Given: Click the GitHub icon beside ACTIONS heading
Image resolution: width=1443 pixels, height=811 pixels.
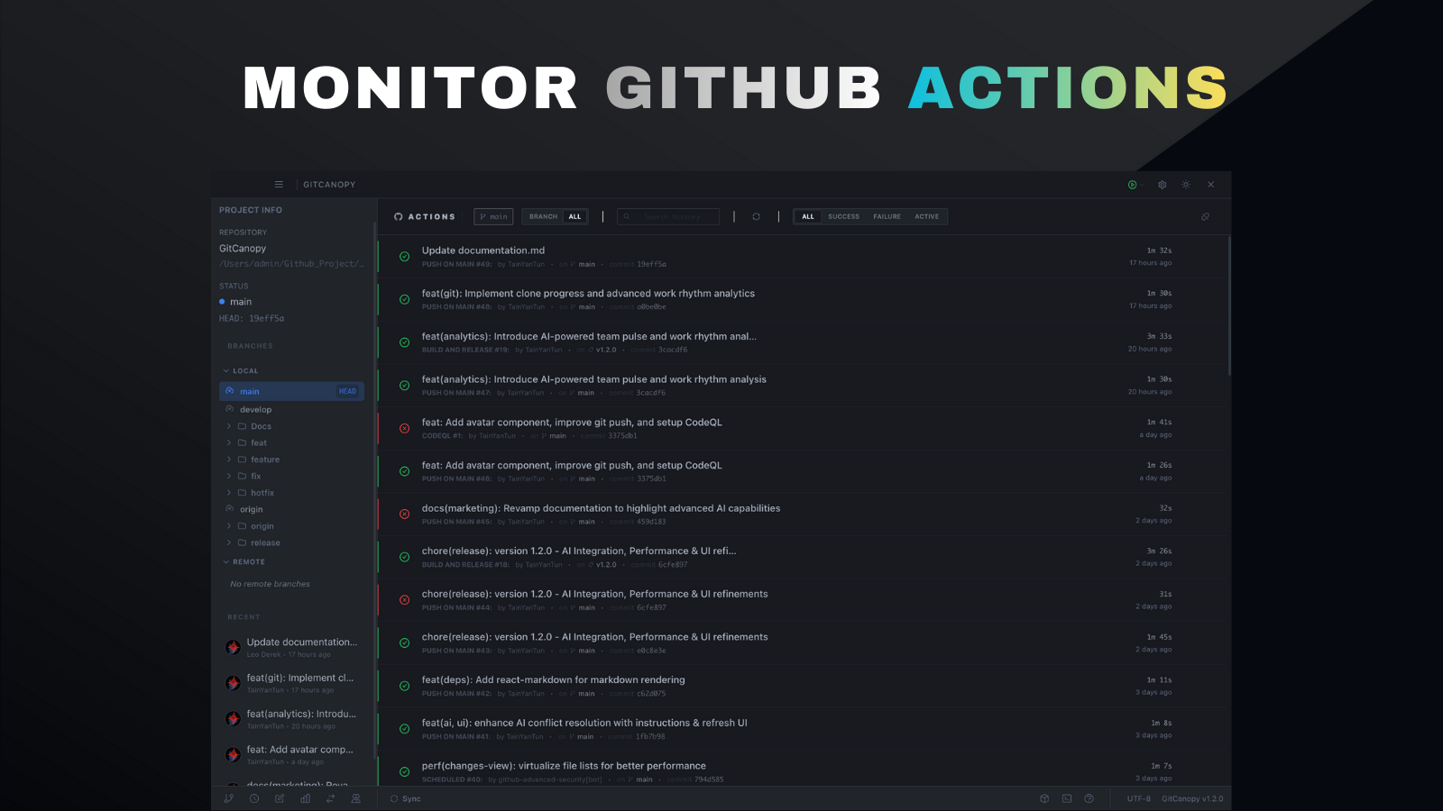Looking at the screenshot, I should pos(399,217).
